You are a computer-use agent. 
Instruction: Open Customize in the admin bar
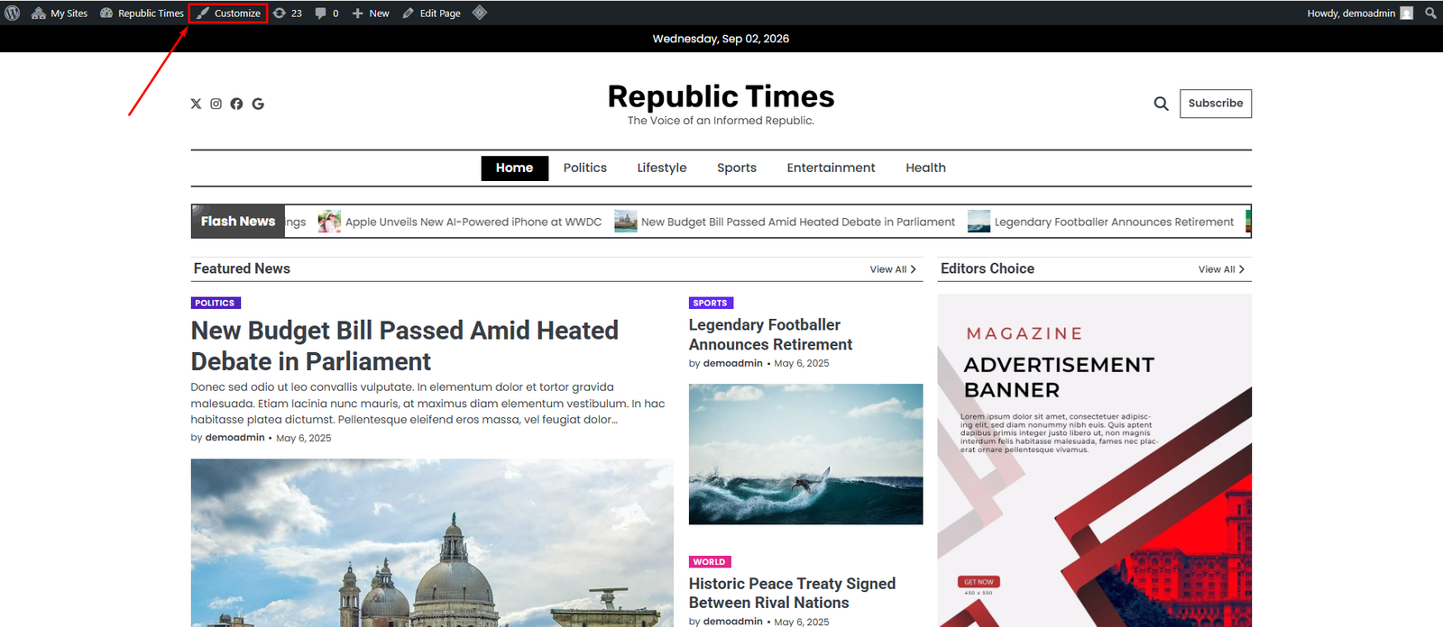(x=229, y=13)
